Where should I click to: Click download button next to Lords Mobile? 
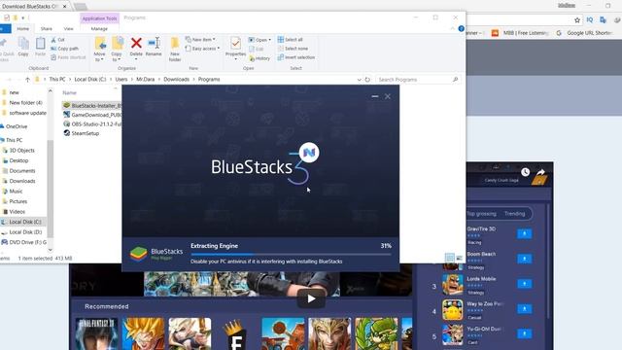[525, 284]
